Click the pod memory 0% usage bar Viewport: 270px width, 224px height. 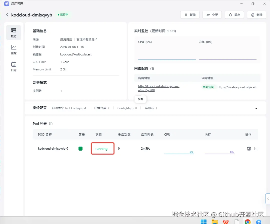219,152
